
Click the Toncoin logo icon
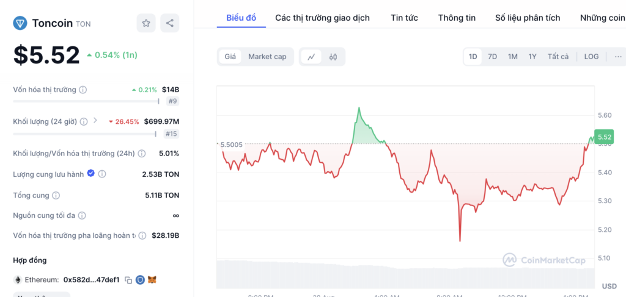(20, 24)
